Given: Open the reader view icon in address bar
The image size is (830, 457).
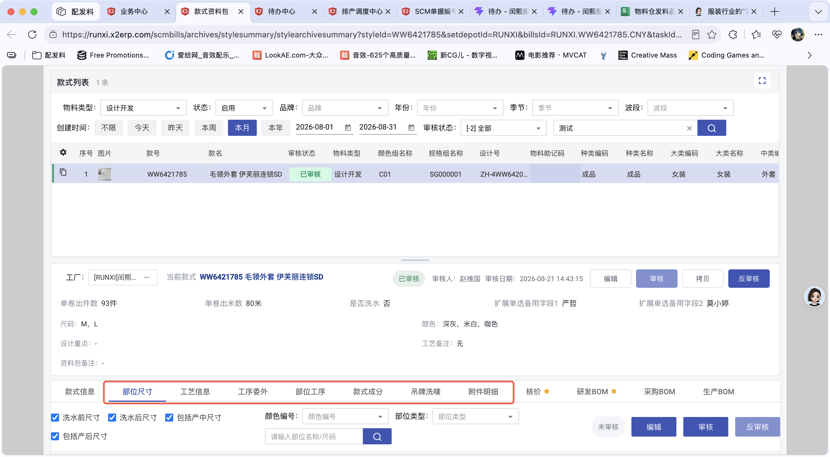Looking at the screenshot, I should (695, 35).
